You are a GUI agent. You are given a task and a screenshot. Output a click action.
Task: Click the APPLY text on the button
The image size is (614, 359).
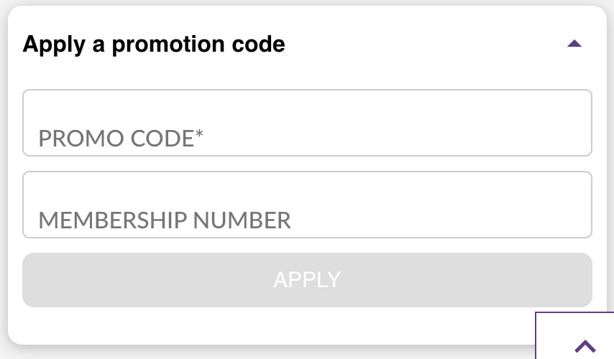(x=307, y=280)
